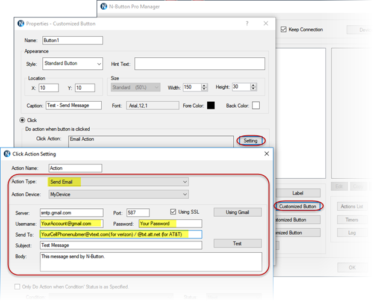Click the circled Customized Button in Manager window
Screen dimensions: 373x301
coord(298,206)
